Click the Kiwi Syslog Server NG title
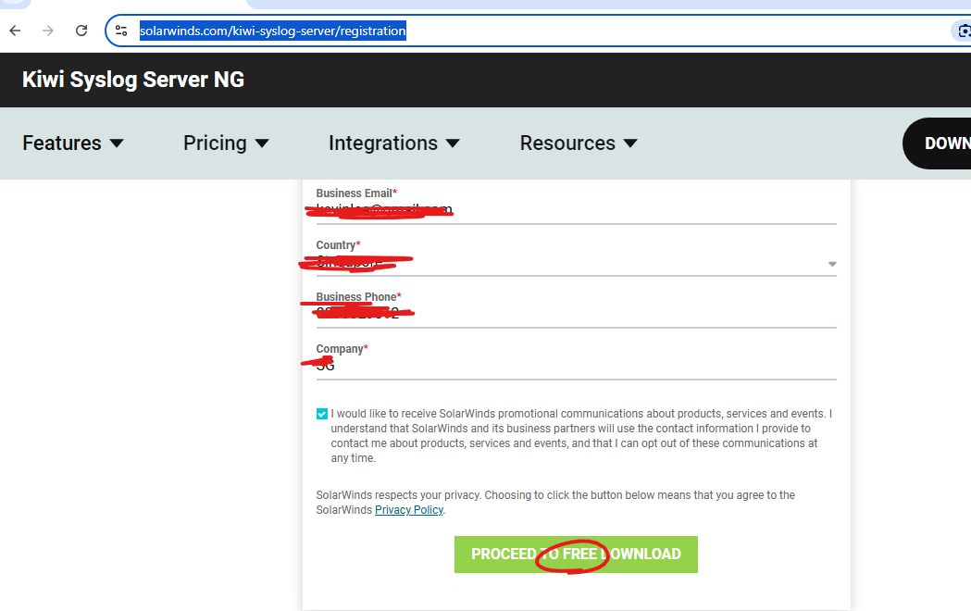 point(133,80)
